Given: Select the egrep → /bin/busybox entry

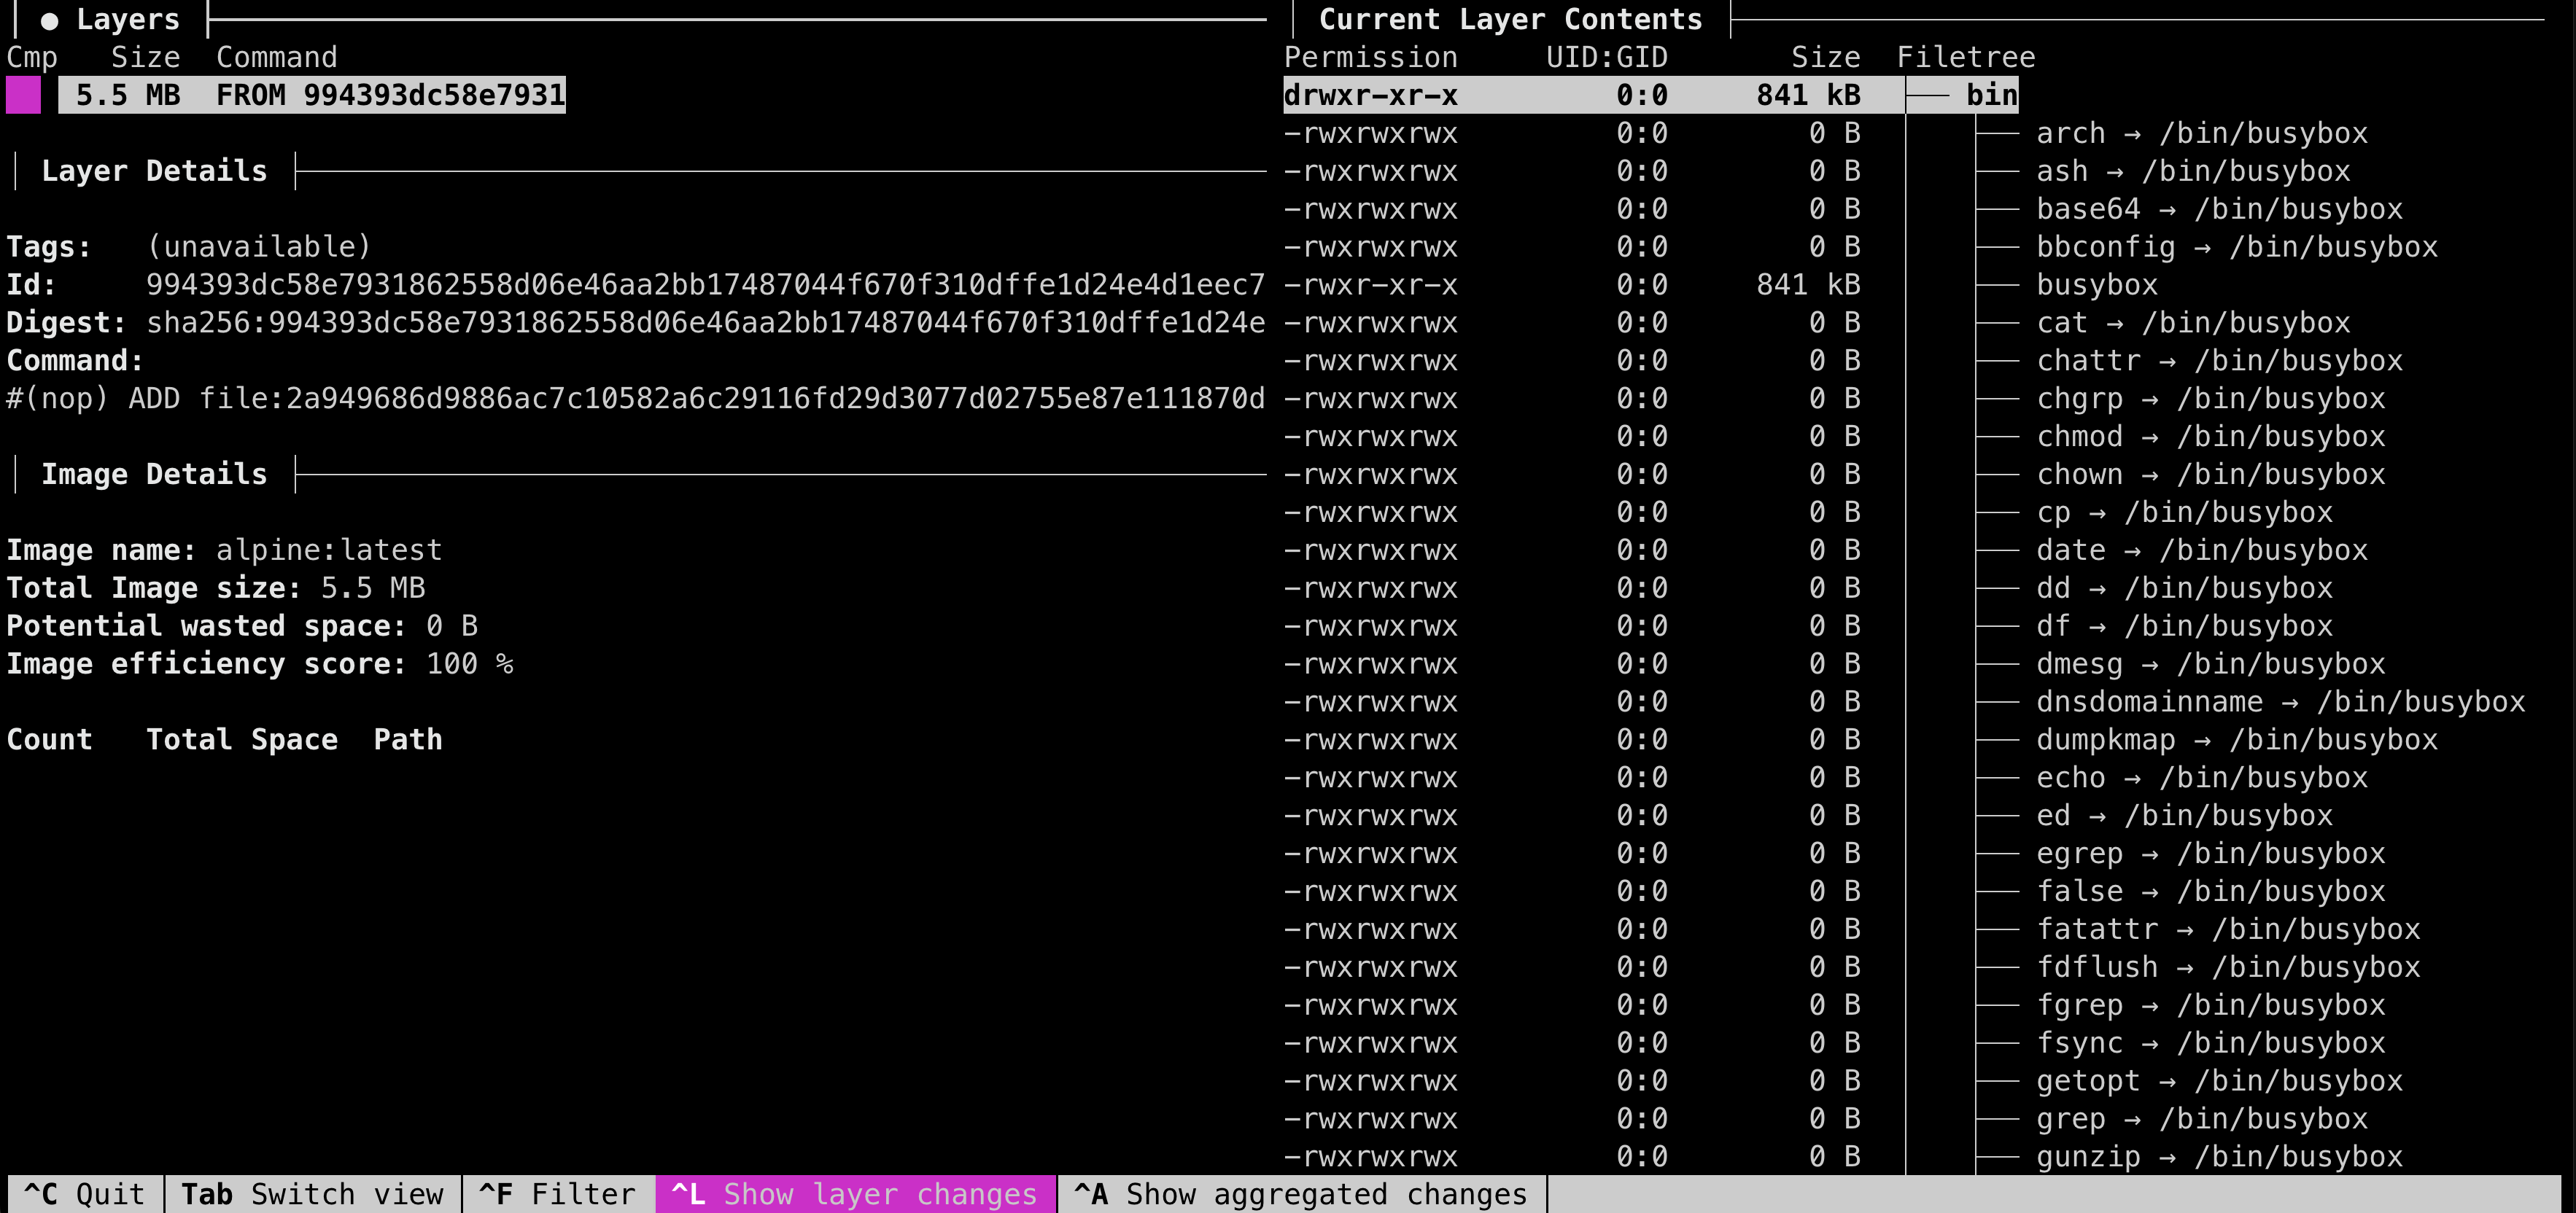Looking at the screenshot, I should click(2211, 854).
